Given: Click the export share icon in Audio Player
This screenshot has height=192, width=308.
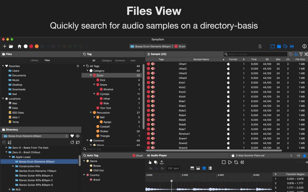Looking at the screenshot, I should [x=162, y=162].
